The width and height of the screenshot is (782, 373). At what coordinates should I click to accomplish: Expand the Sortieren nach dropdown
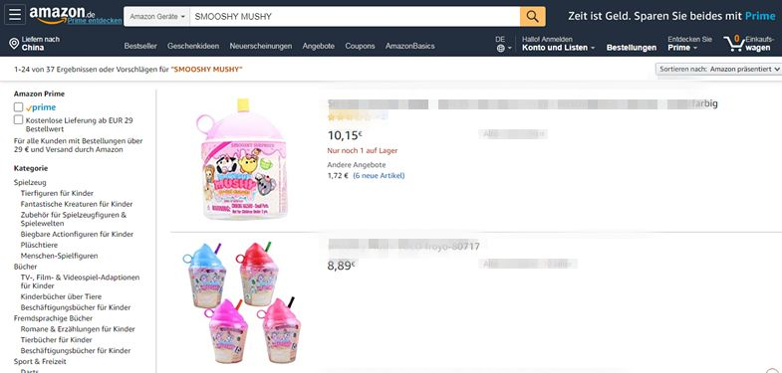[718, 70]
